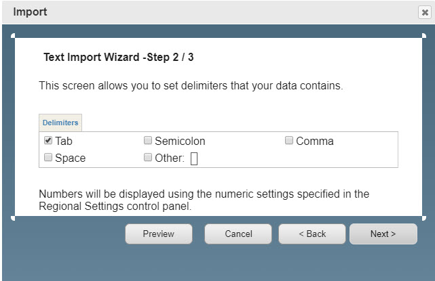Viewport: 435px width, 281px height.
Task: Enable the Semicolon delimiter checkbox
Action: point(148,140)
